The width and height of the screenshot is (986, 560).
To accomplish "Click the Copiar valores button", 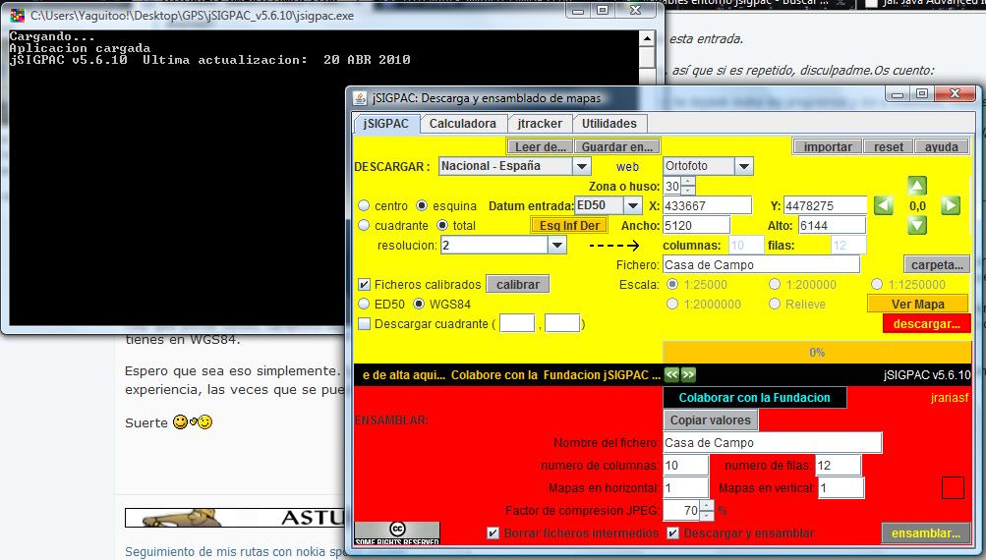I will click(x=711, y=420).
